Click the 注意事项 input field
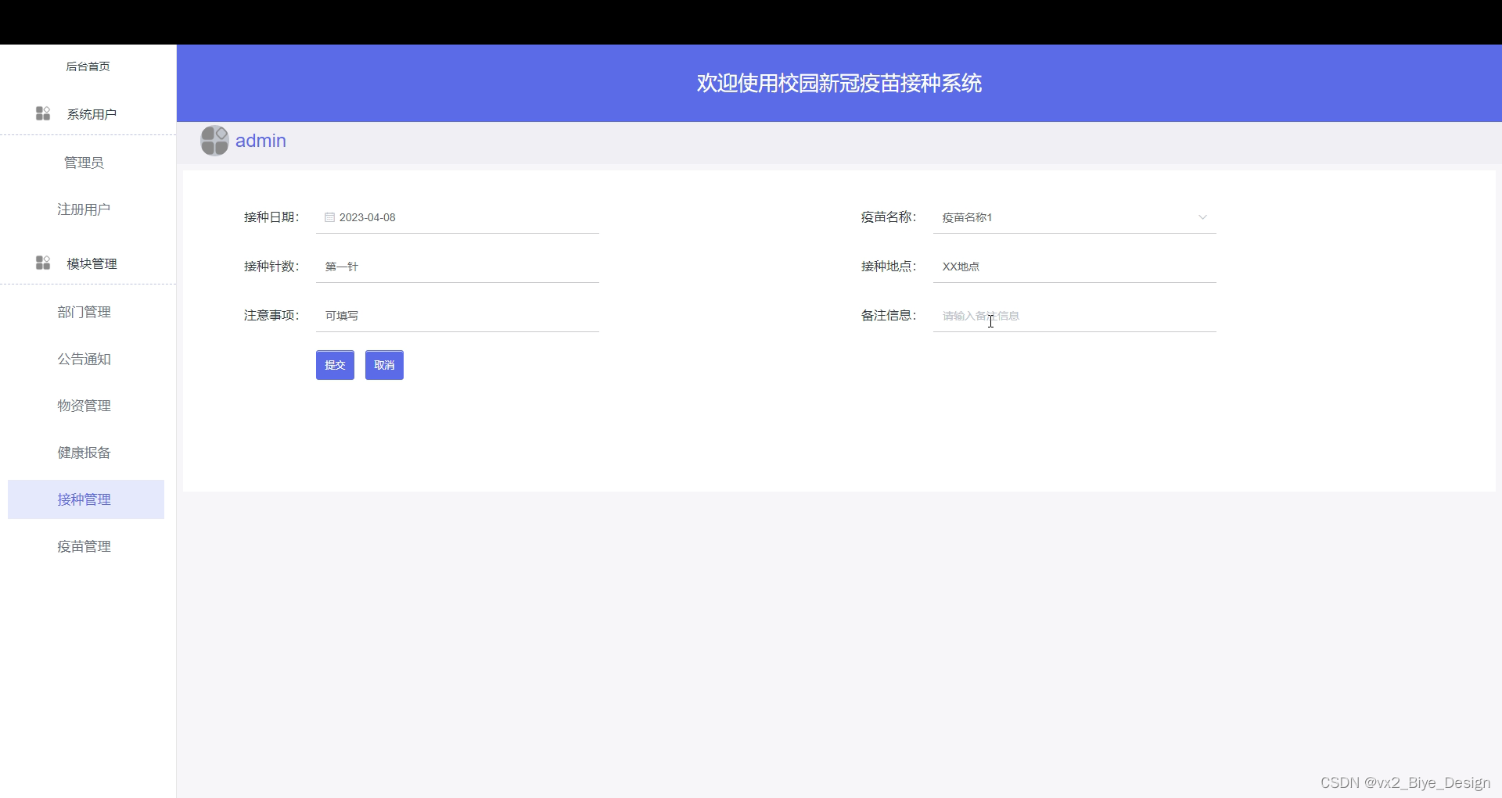Image resolution: width=1502 pixels, height=798 pixels. pos(458,316)
